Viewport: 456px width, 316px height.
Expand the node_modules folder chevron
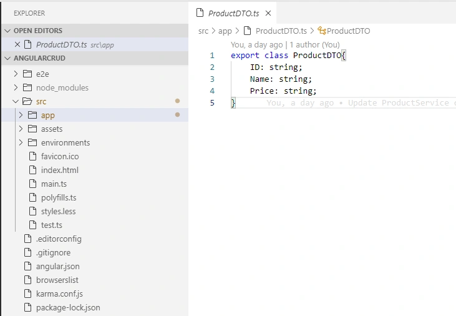[x=16, y=87]
